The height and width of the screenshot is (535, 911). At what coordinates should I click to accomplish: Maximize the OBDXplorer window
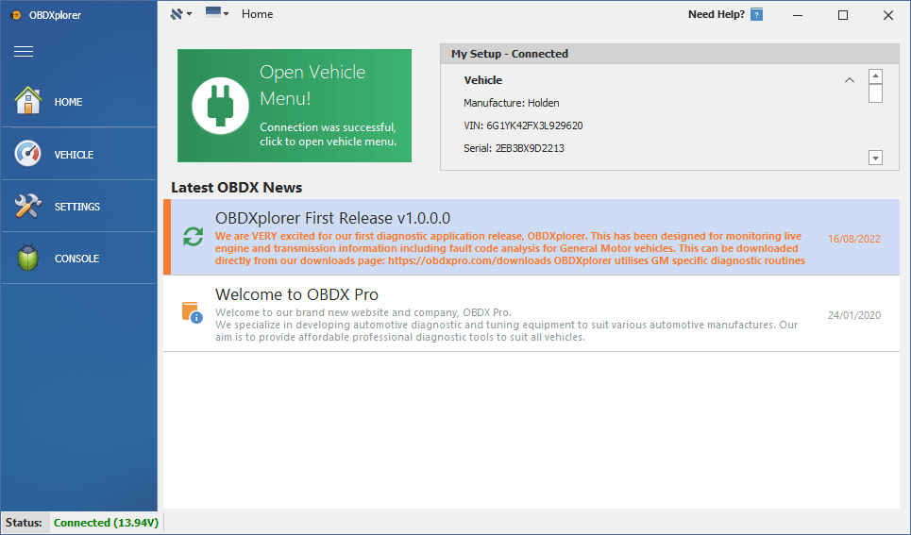[843, 14]
